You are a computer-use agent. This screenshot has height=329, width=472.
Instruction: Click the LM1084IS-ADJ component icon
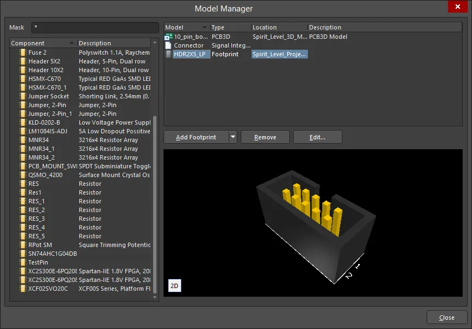pos(22,131)
